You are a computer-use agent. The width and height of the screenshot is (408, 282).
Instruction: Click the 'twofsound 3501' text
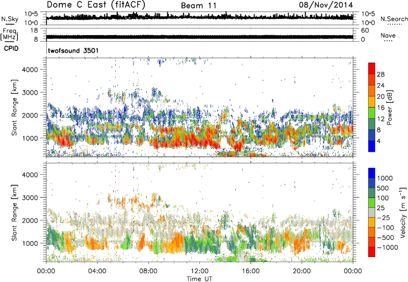tap(73, 50)
